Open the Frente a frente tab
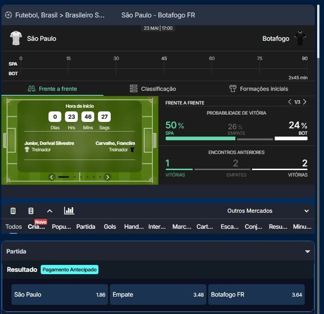The height and width of the screenshot is (314, 324). (x=52, y=89)
